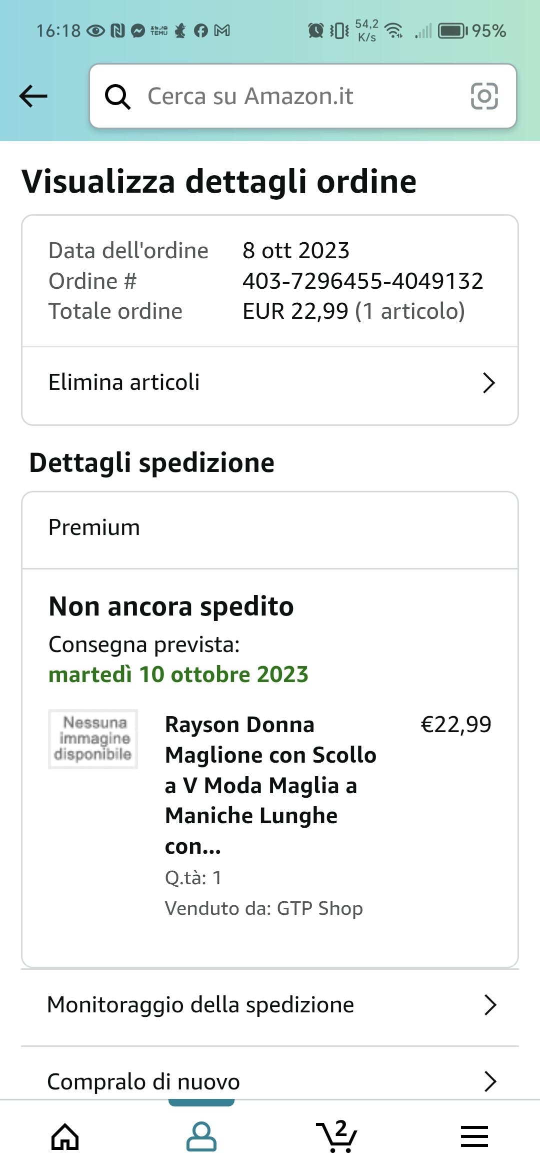Expand Compralo di nuovo chevron
540x1171 pixels.
click(490, 1081)
